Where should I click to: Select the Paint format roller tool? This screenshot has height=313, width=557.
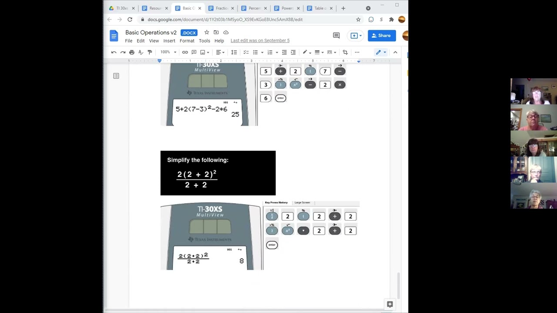click(150, 52)
